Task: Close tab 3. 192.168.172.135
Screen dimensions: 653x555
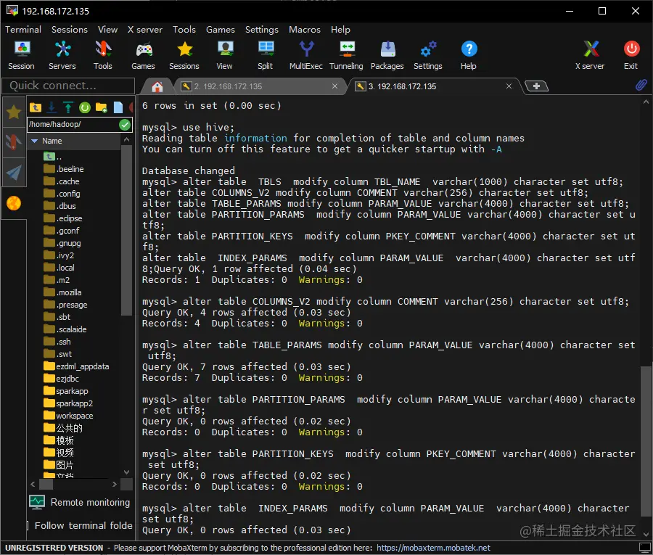Action: (x=509, y=86)
